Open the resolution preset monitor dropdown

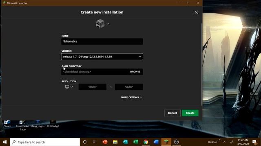click(x=69, y=87)
